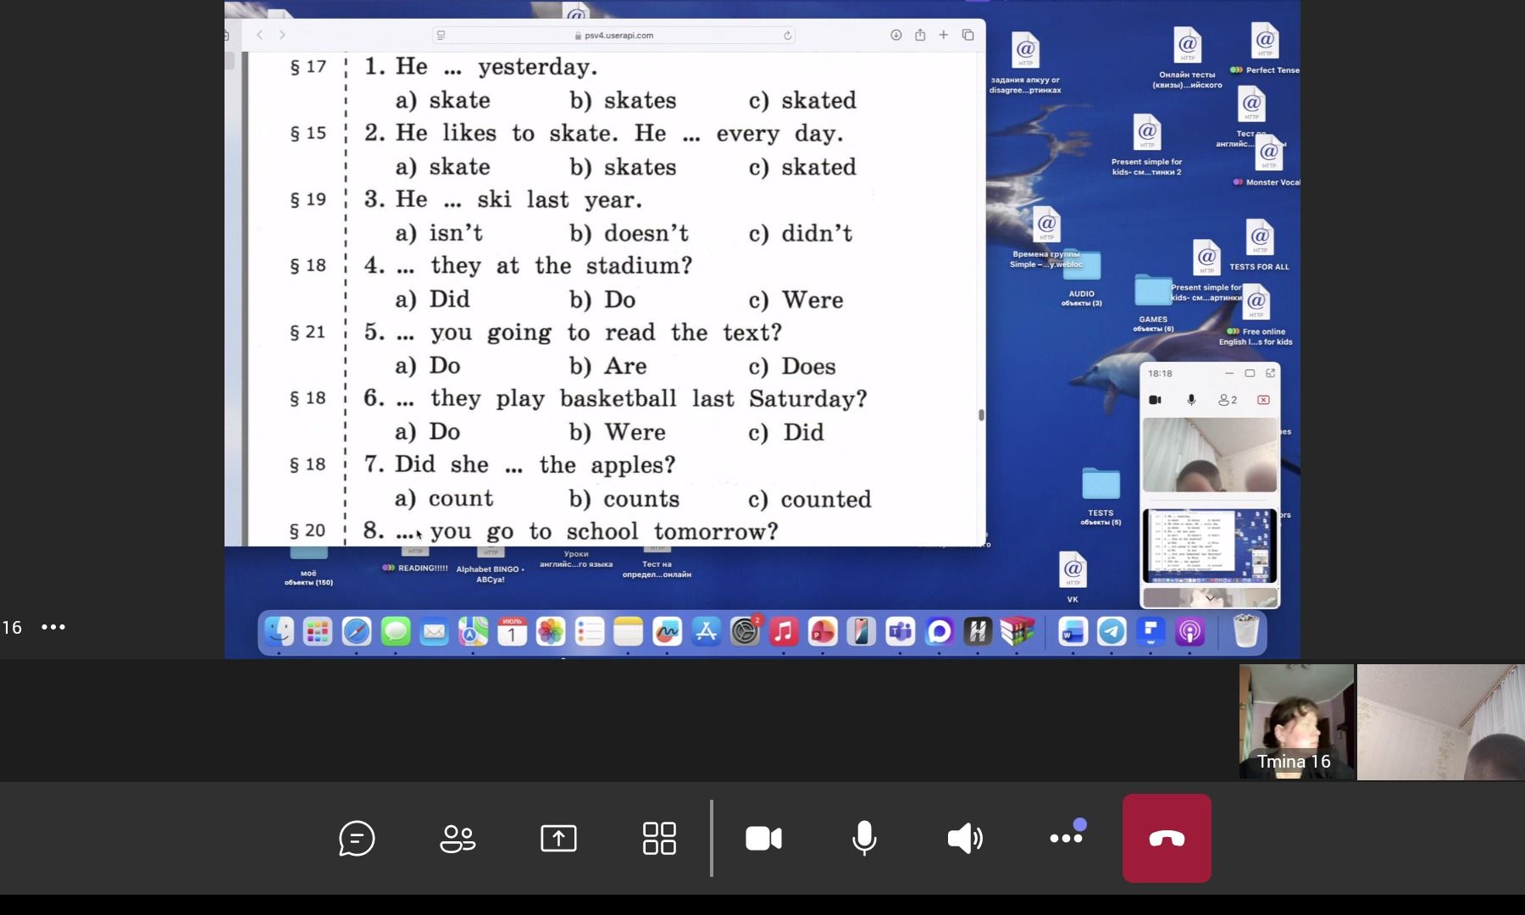Open Messages in the Dock
Screen dimensions: 1525x915
[x=396, y=631]
